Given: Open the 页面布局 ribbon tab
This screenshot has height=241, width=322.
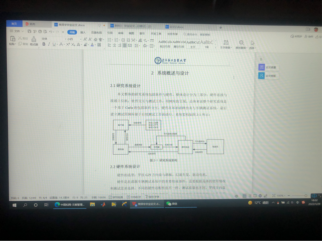Looking at the screenshot, I should [96, 33].
